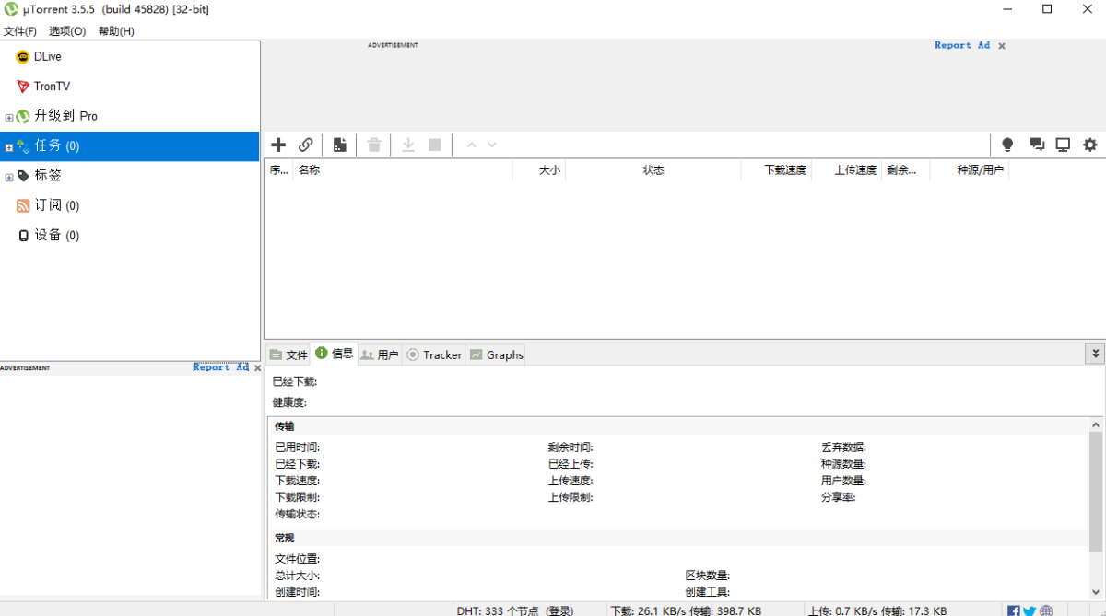Click Add Torrent from URL link icon
The width and height of the screenshot is (1106, 616).
pos(306,145)
